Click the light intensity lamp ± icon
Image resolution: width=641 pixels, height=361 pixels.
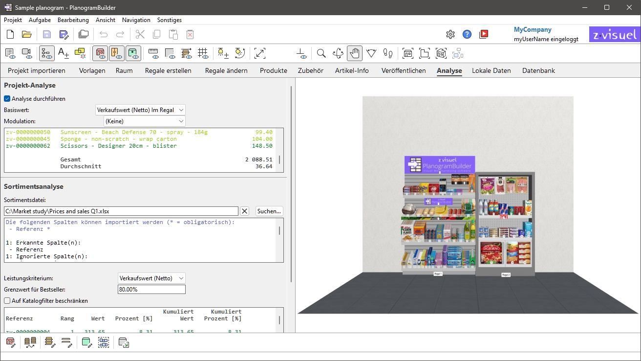[x=223, y=53]
